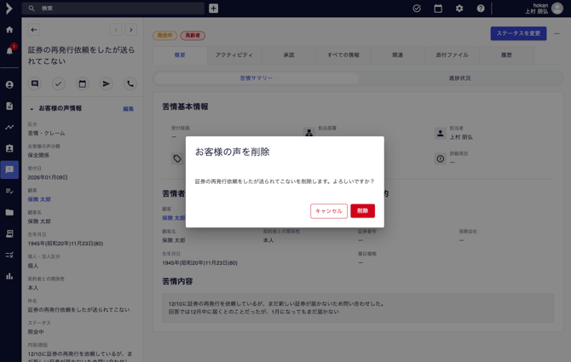Open the three-dot more options menu
This screenshot has height=362, width=571.
[x=557, y=34]
